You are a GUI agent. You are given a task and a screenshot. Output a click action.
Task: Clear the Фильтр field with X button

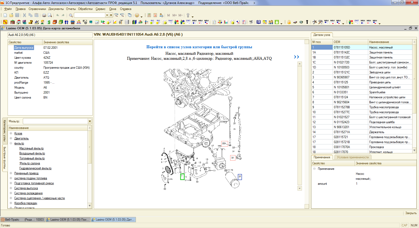click(90, 121)
